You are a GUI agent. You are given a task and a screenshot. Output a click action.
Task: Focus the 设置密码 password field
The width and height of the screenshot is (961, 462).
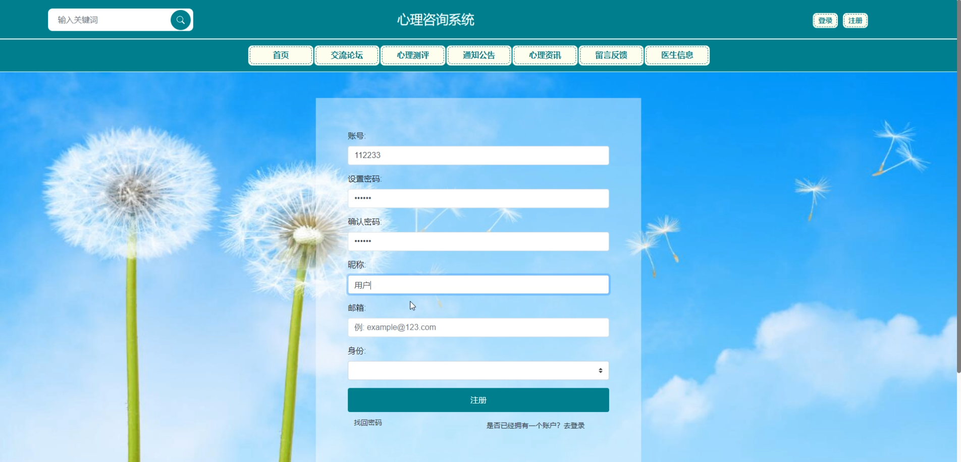[478, 198]
